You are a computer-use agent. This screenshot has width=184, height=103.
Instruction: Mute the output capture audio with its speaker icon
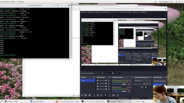coord(126,84)
